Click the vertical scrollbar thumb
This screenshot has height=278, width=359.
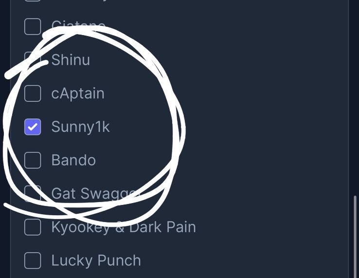(x=355, y=237)
